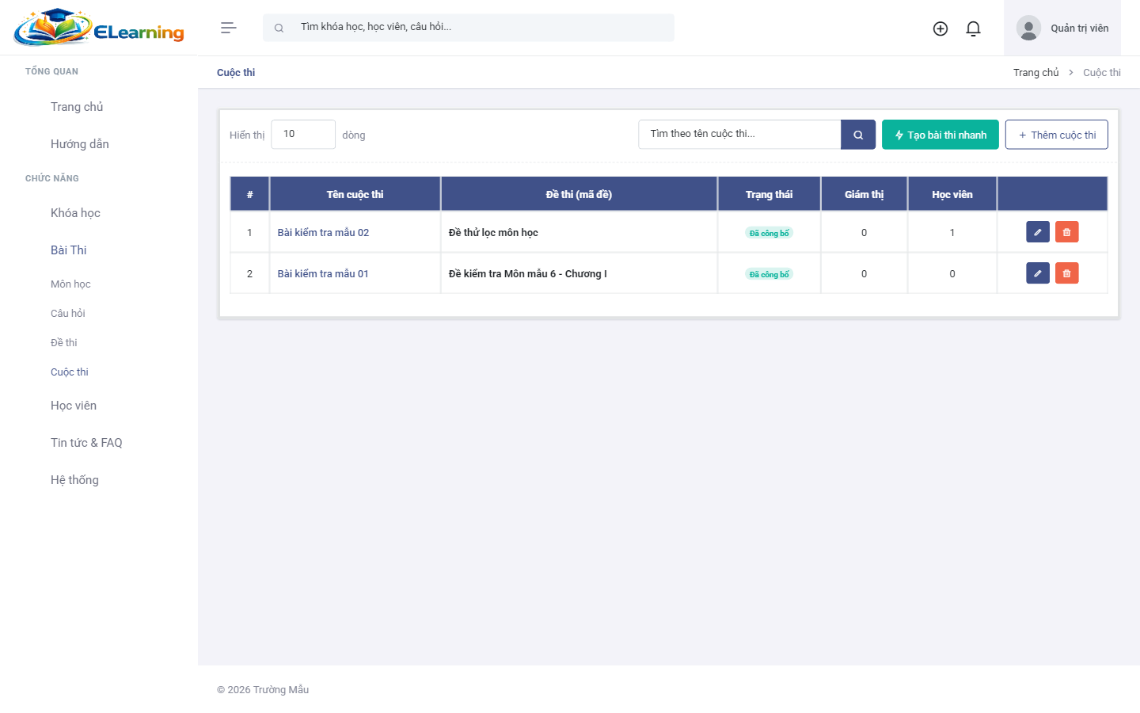Select Câu hỏi submenu item
This screenshot has height=713, width=1140.
[68, 314]
